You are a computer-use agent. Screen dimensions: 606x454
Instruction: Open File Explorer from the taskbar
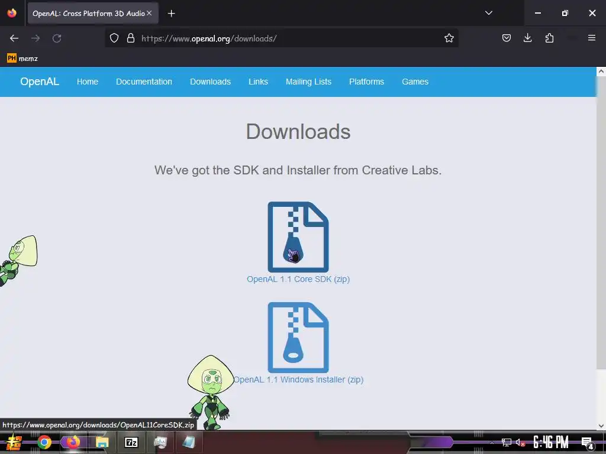pyautogui.click(x=102, y=442)
